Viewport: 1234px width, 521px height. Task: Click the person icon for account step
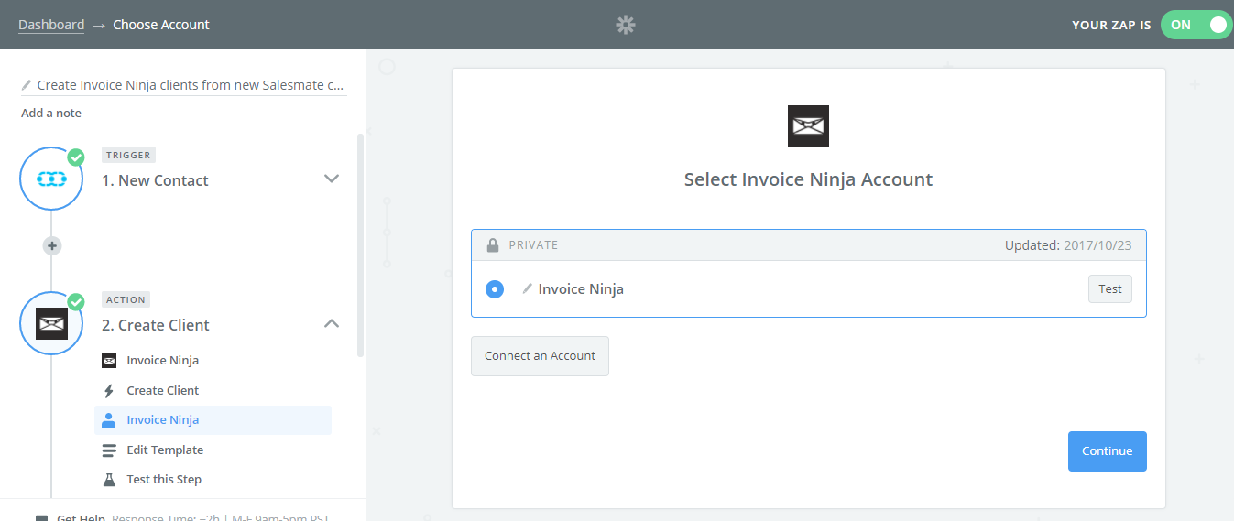tap(109, 420)
